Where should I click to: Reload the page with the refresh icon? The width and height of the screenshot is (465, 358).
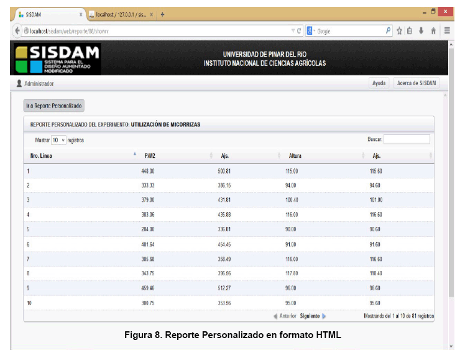[300, 30]
